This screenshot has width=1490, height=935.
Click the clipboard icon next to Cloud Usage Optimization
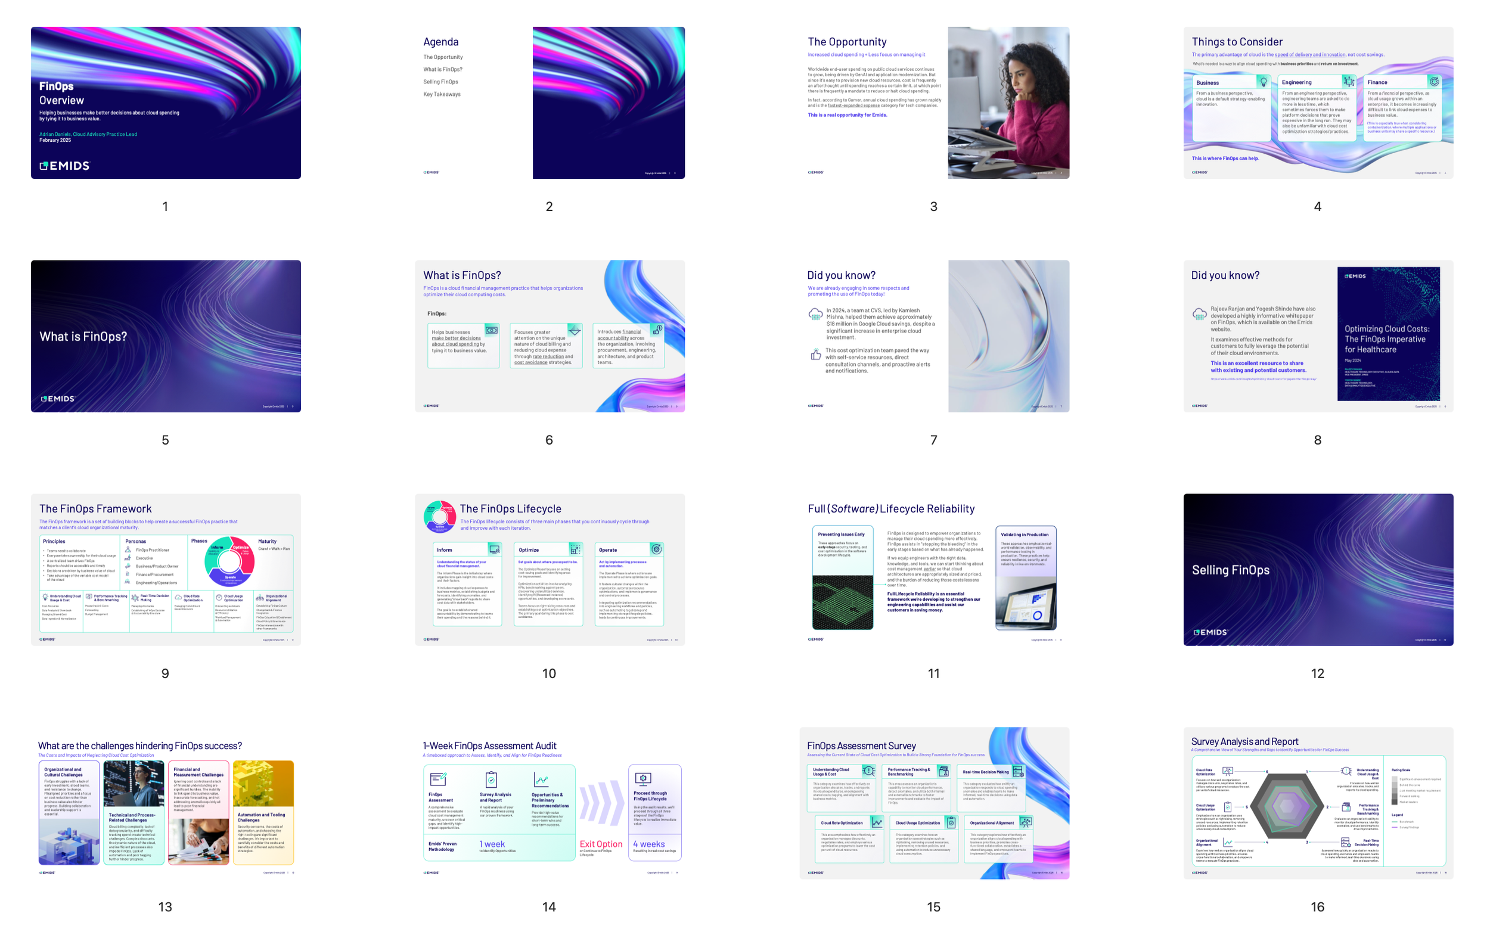952,822
